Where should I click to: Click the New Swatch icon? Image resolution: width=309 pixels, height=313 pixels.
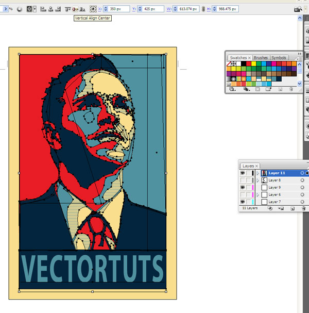280,89
